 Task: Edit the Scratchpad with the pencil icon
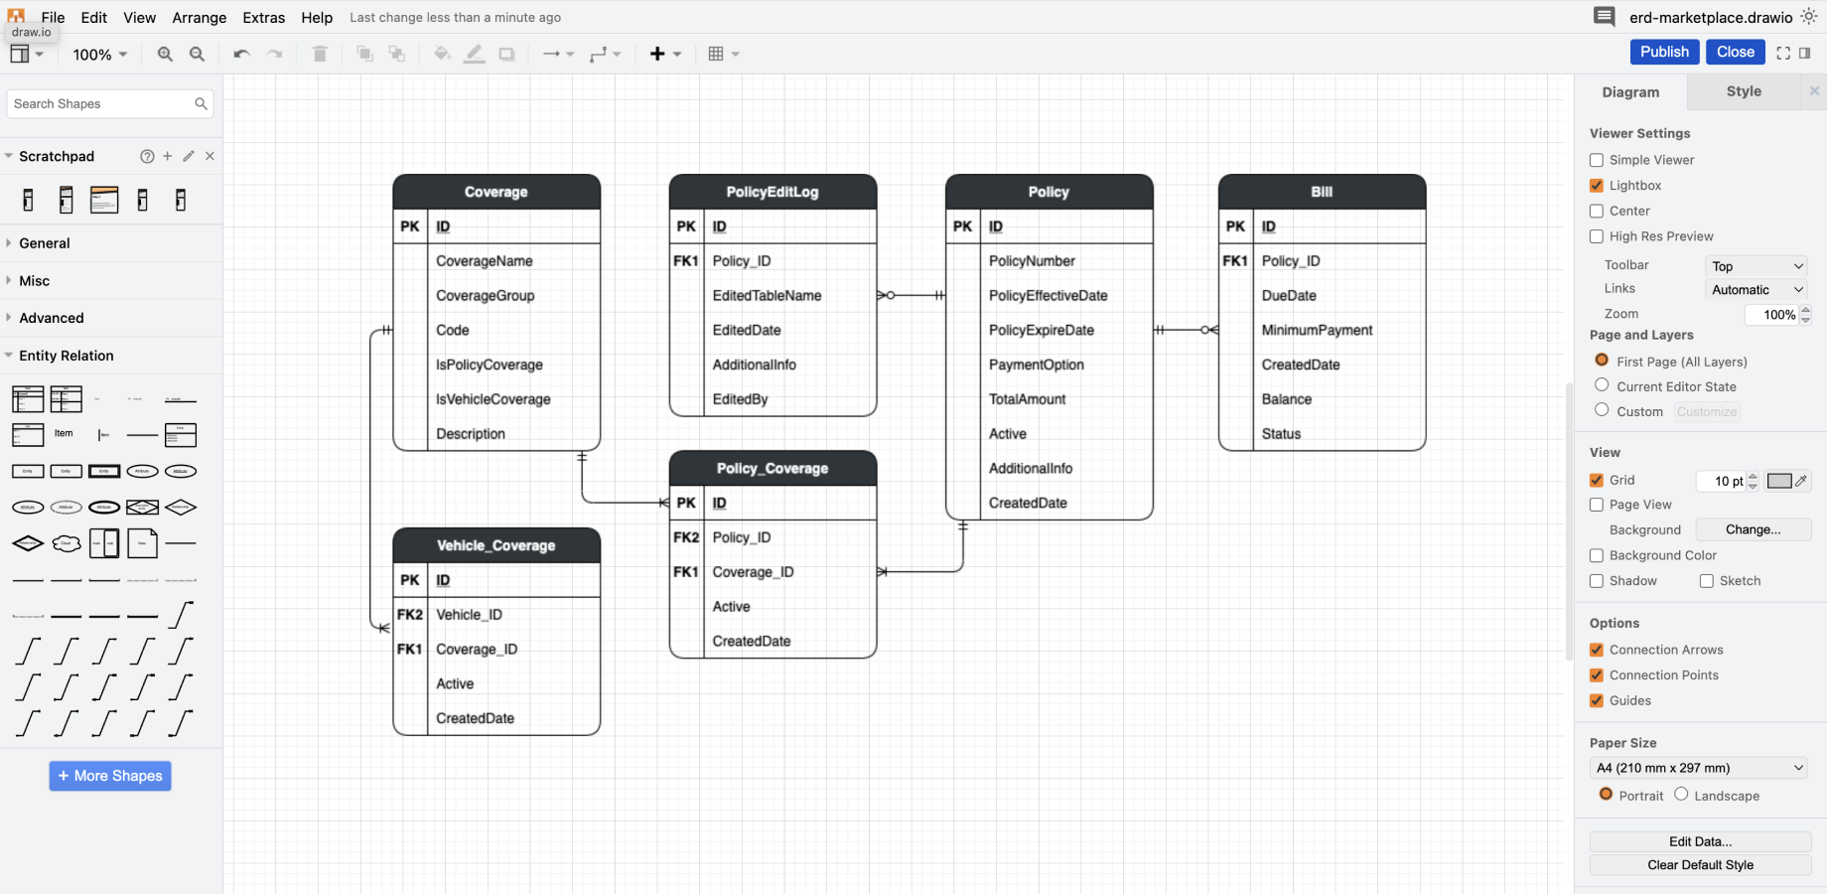[189, 156]
